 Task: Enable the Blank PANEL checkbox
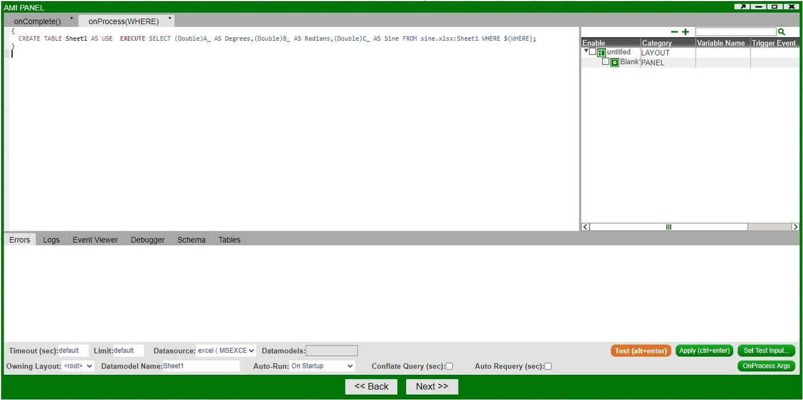coord(606,61)
